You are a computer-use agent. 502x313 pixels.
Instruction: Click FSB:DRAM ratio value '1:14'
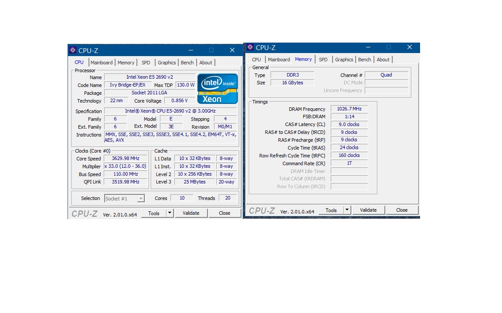(x=349, y=117)
